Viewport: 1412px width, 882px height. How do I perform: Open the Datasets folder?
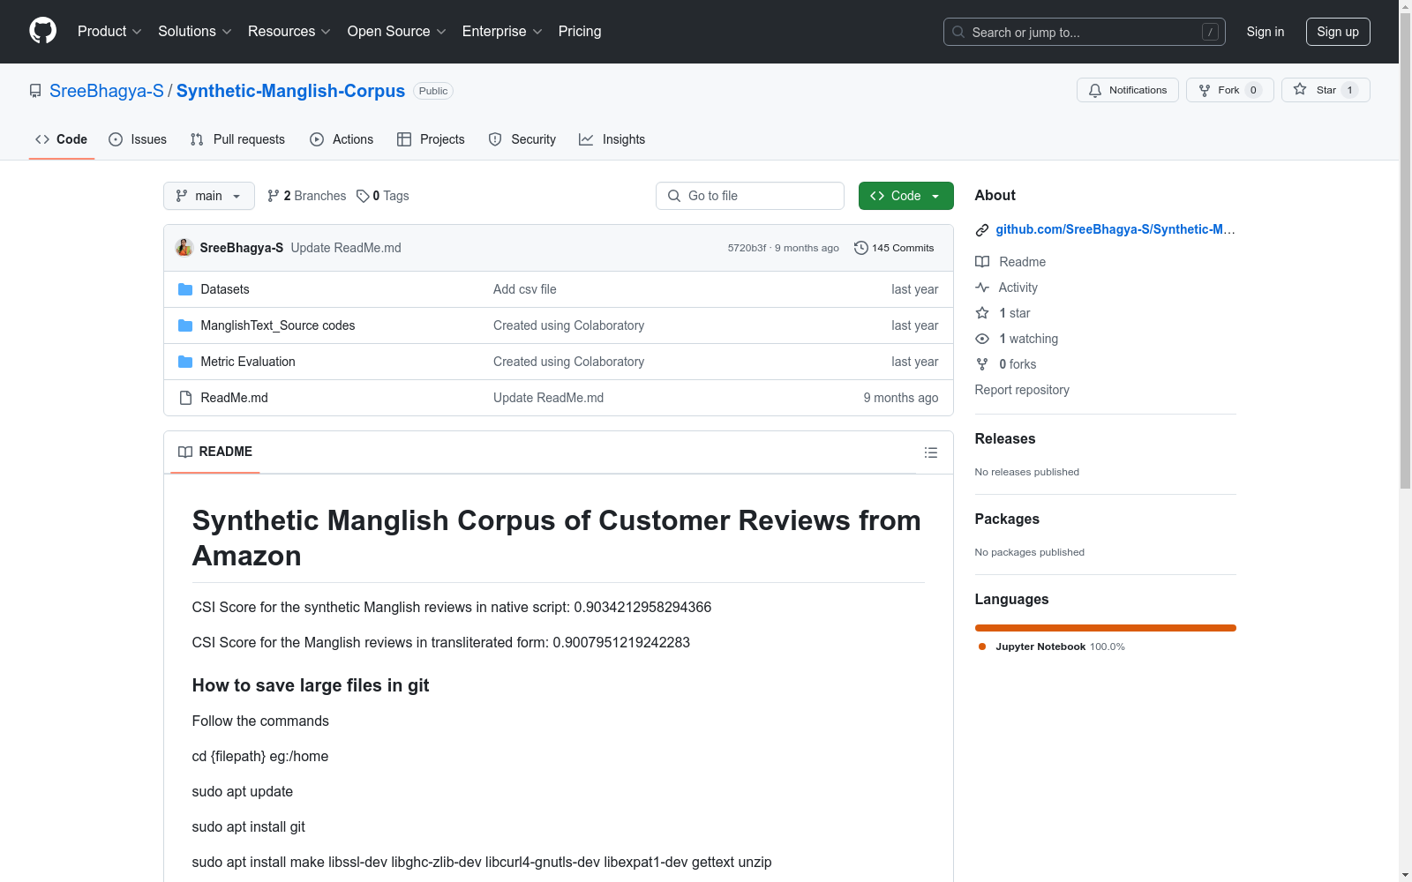tap(225, 289)
